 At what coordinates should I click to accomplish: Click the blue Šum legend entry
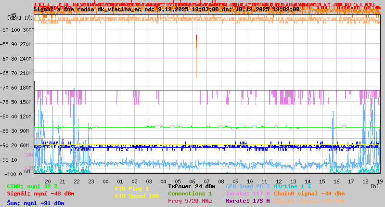pos(36,203)
